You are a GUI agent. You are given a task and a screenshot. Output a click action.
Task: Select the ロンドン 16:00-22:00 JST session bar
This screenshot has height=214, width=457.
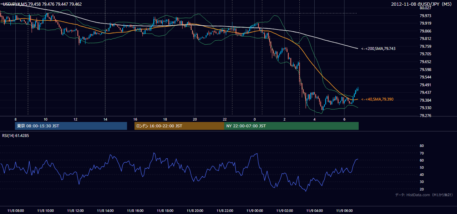(179, 126)
